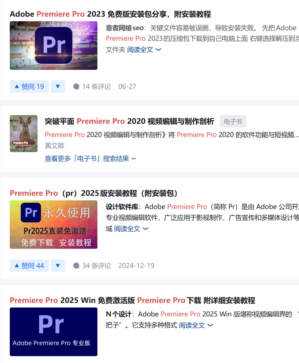
Task: Click the author name 黄文卿
Action: click(55, 146)
